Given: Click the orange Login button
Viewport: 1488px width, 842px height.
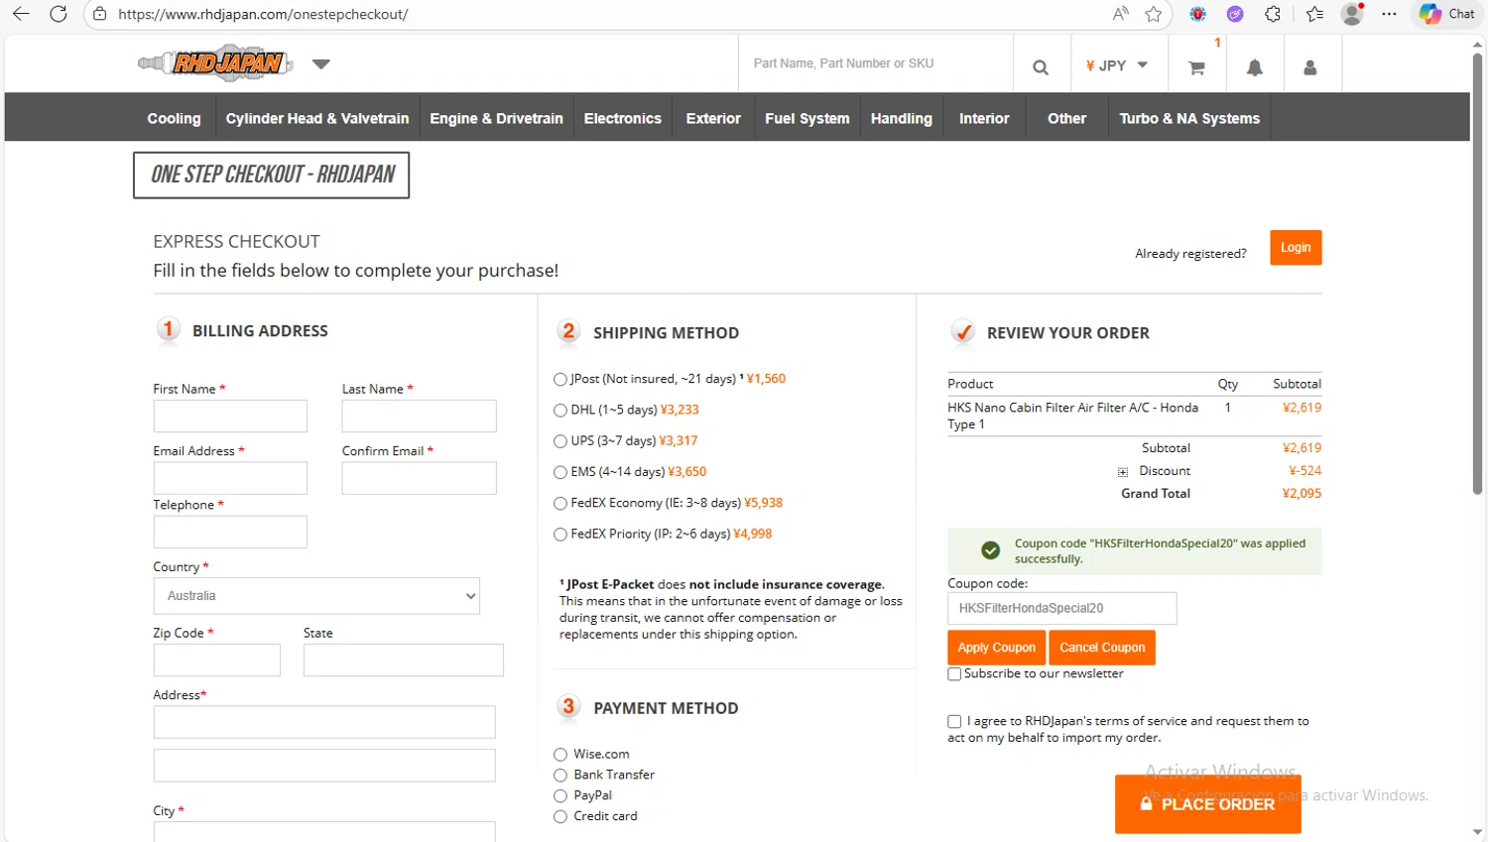Looking at the screenshot, I should tap(1295, 248).
